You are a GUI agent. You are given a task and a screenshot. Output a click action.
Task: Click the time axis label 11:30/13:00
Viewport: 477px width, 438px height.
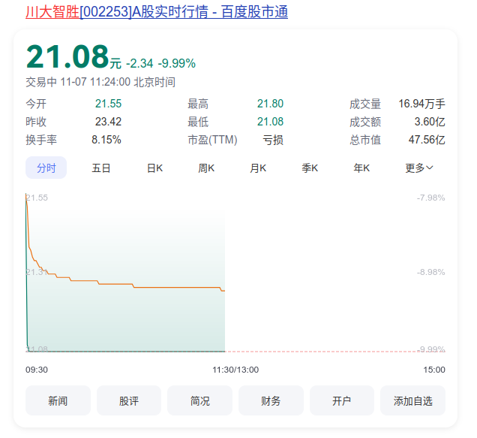click(235, 370)
